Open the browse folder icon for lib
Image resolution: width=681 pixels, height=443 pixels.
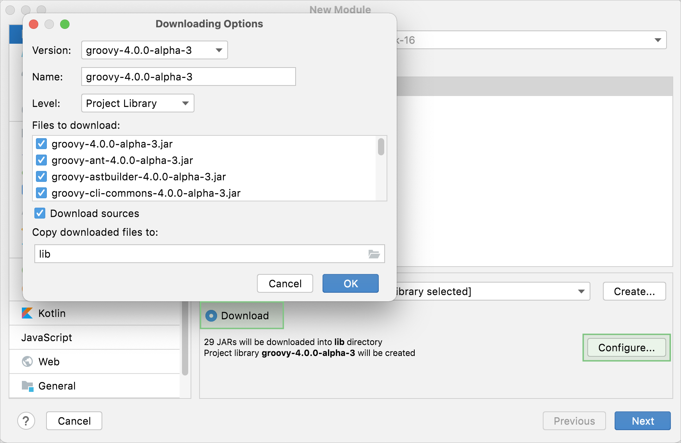374,254
